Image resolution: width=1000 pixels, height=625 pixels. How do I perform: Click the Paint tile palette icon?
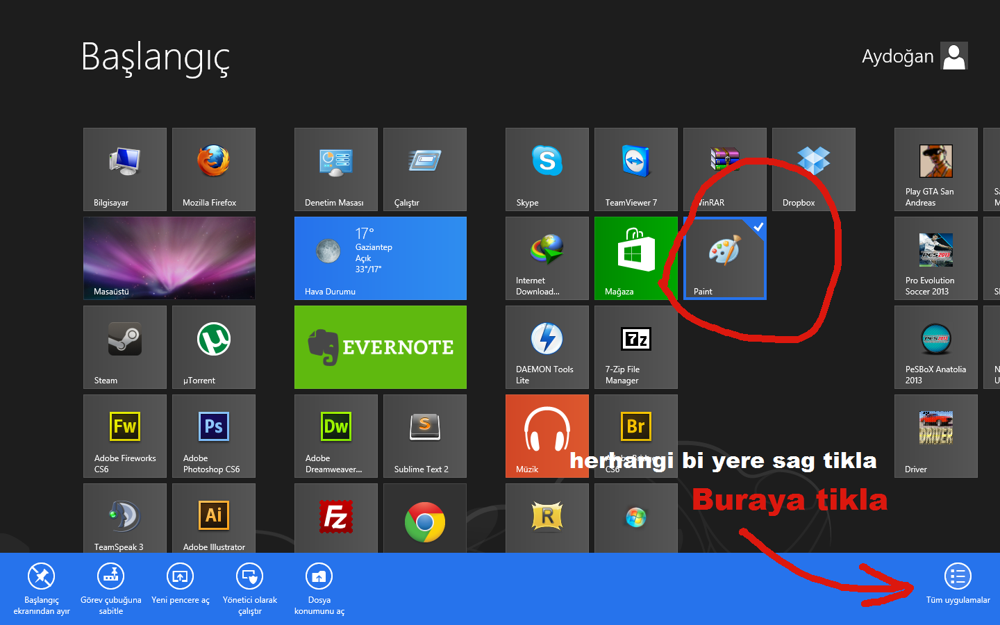coord(724,250)
